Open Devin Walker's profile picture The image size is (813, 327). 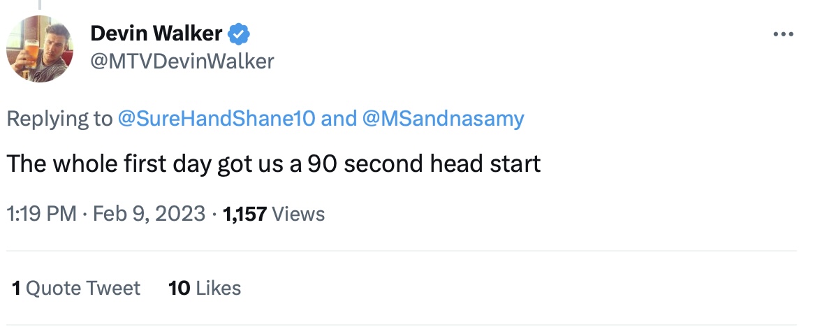point(40,49)
